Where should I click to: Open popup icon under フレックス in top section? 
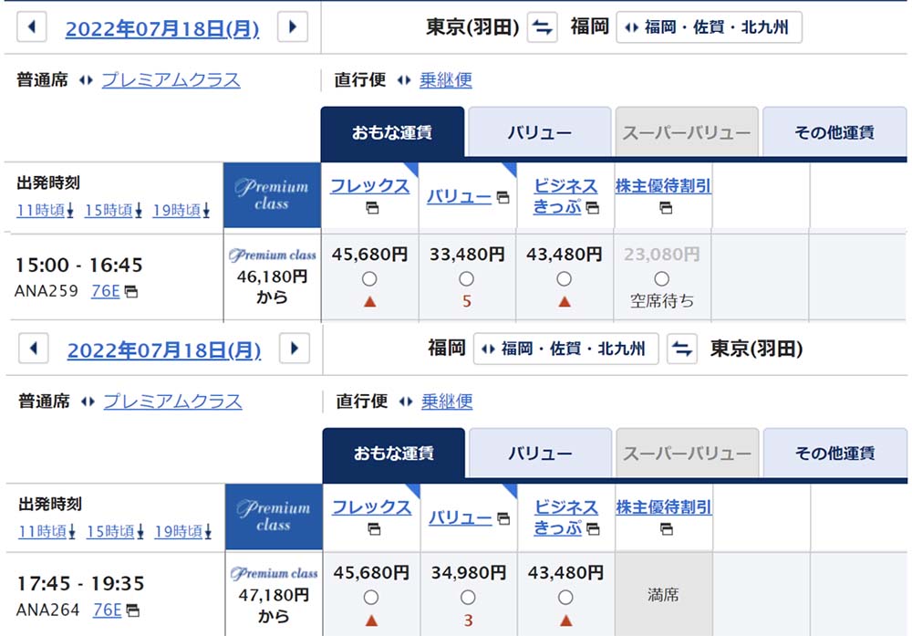pyautogui.click(x=372, y=208)
